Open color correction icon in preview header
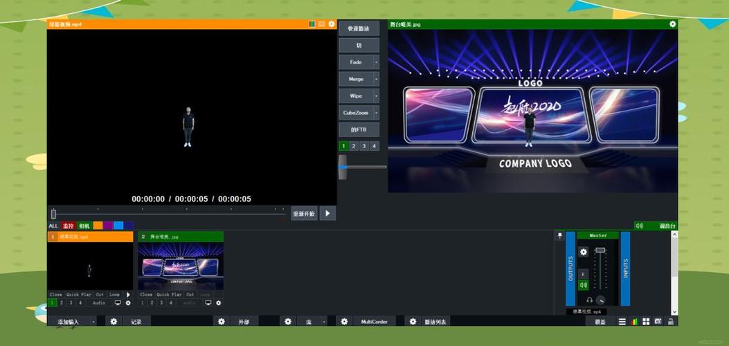 pyautogui.click(x=312, y=24)
